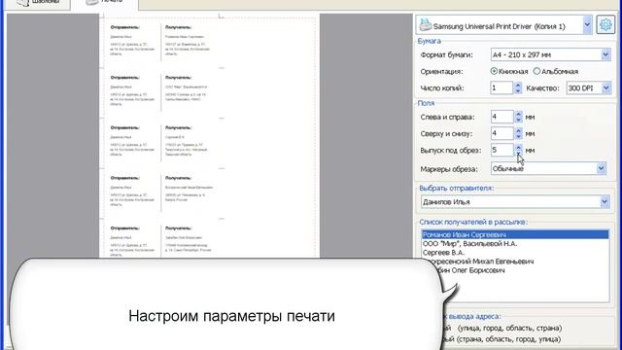Decrease left and right margin
The height and width of the screenshot is (350, 622).
pos(518,120)
